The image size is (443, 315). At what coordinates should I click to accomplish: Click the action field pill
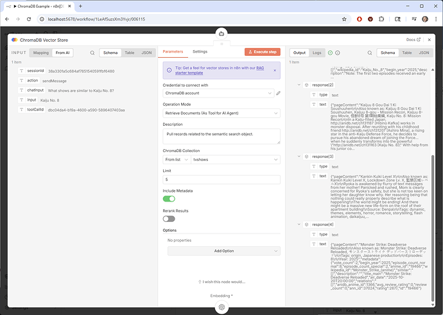(28, 81)
